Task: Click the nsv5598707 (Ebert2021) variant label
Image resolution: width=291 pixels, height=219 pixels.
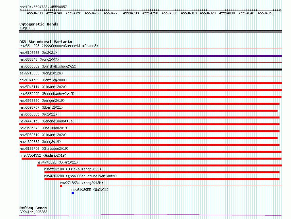Action: pos(41,107)
